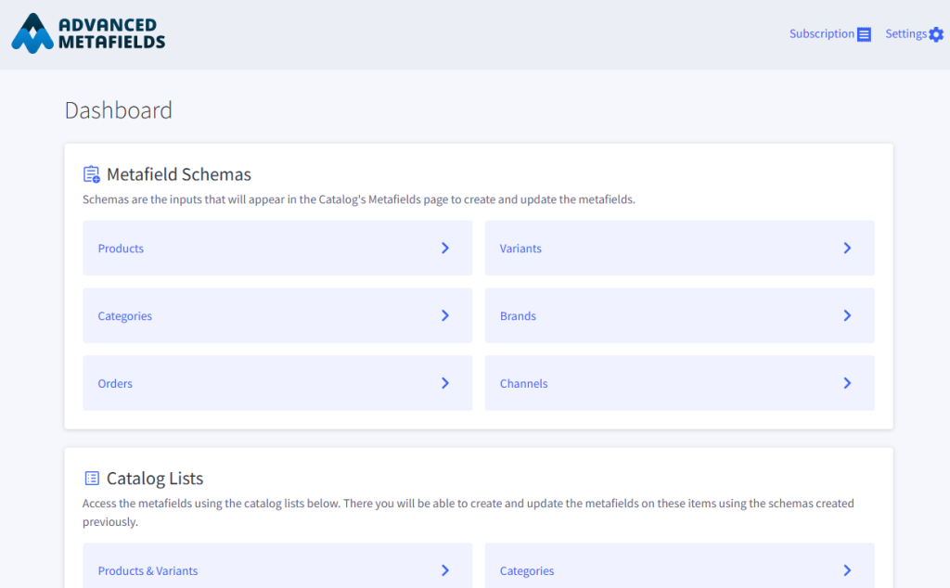Screen dimensions: 950x588
Task: Click the Dashboard page heading
Action: click(x=119, y=110)
